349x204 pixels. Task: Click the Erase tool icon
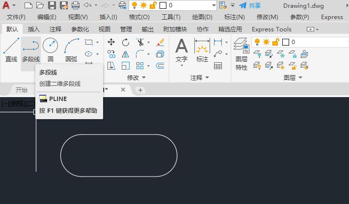(160, 42)
